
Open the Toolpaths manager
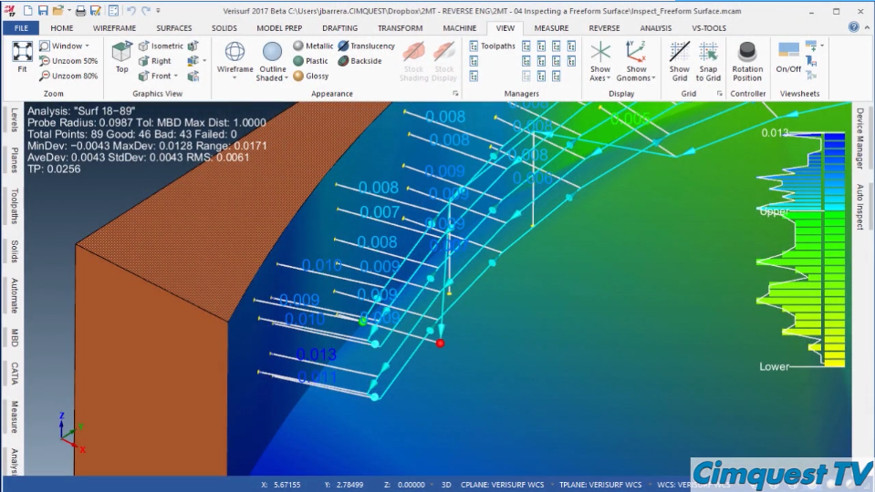point(492,46)
